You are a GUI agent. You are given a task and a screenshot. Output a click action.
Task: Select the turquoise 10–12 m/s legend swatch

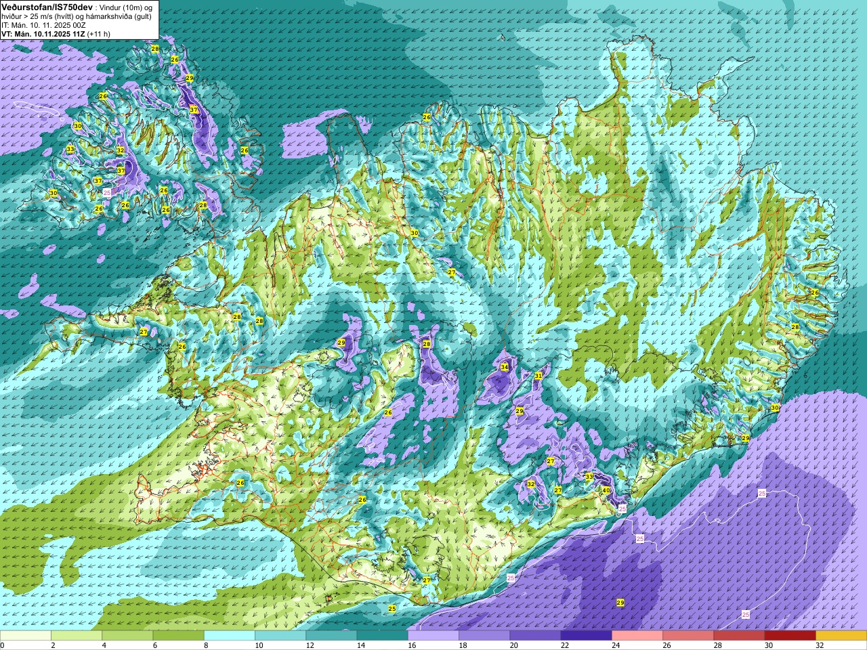click(x=280, y=636)
